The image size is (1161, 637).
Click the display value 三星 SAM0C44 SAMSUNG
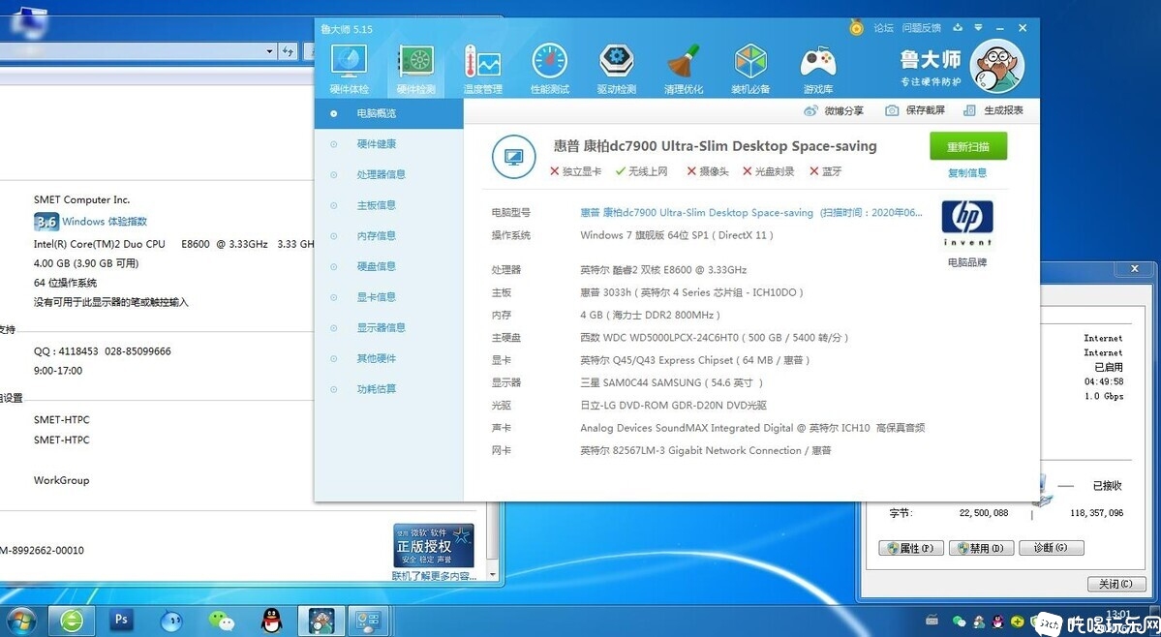pos(672,382)
